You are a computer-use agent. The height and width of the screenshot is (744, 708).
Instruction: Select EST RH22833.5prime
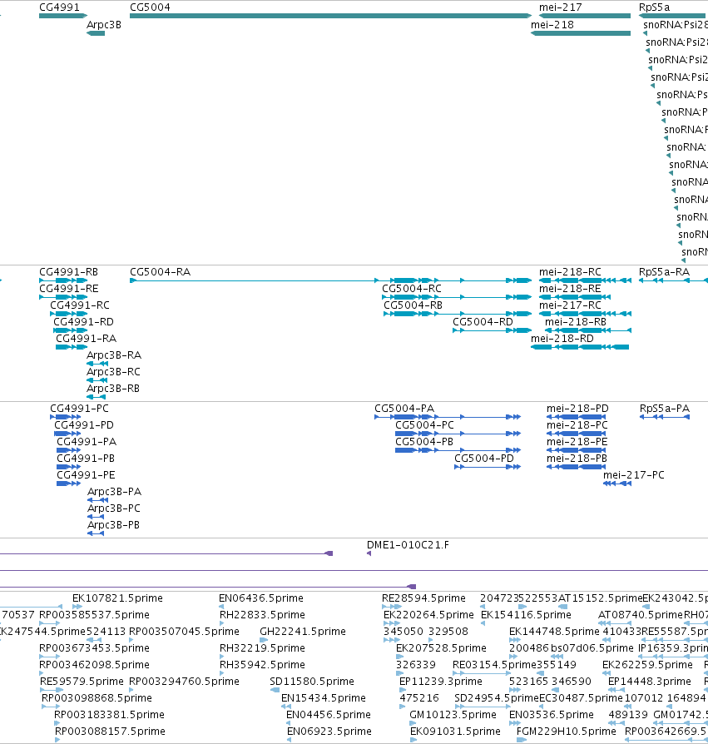pyautogui.click(x=262, y=615)
